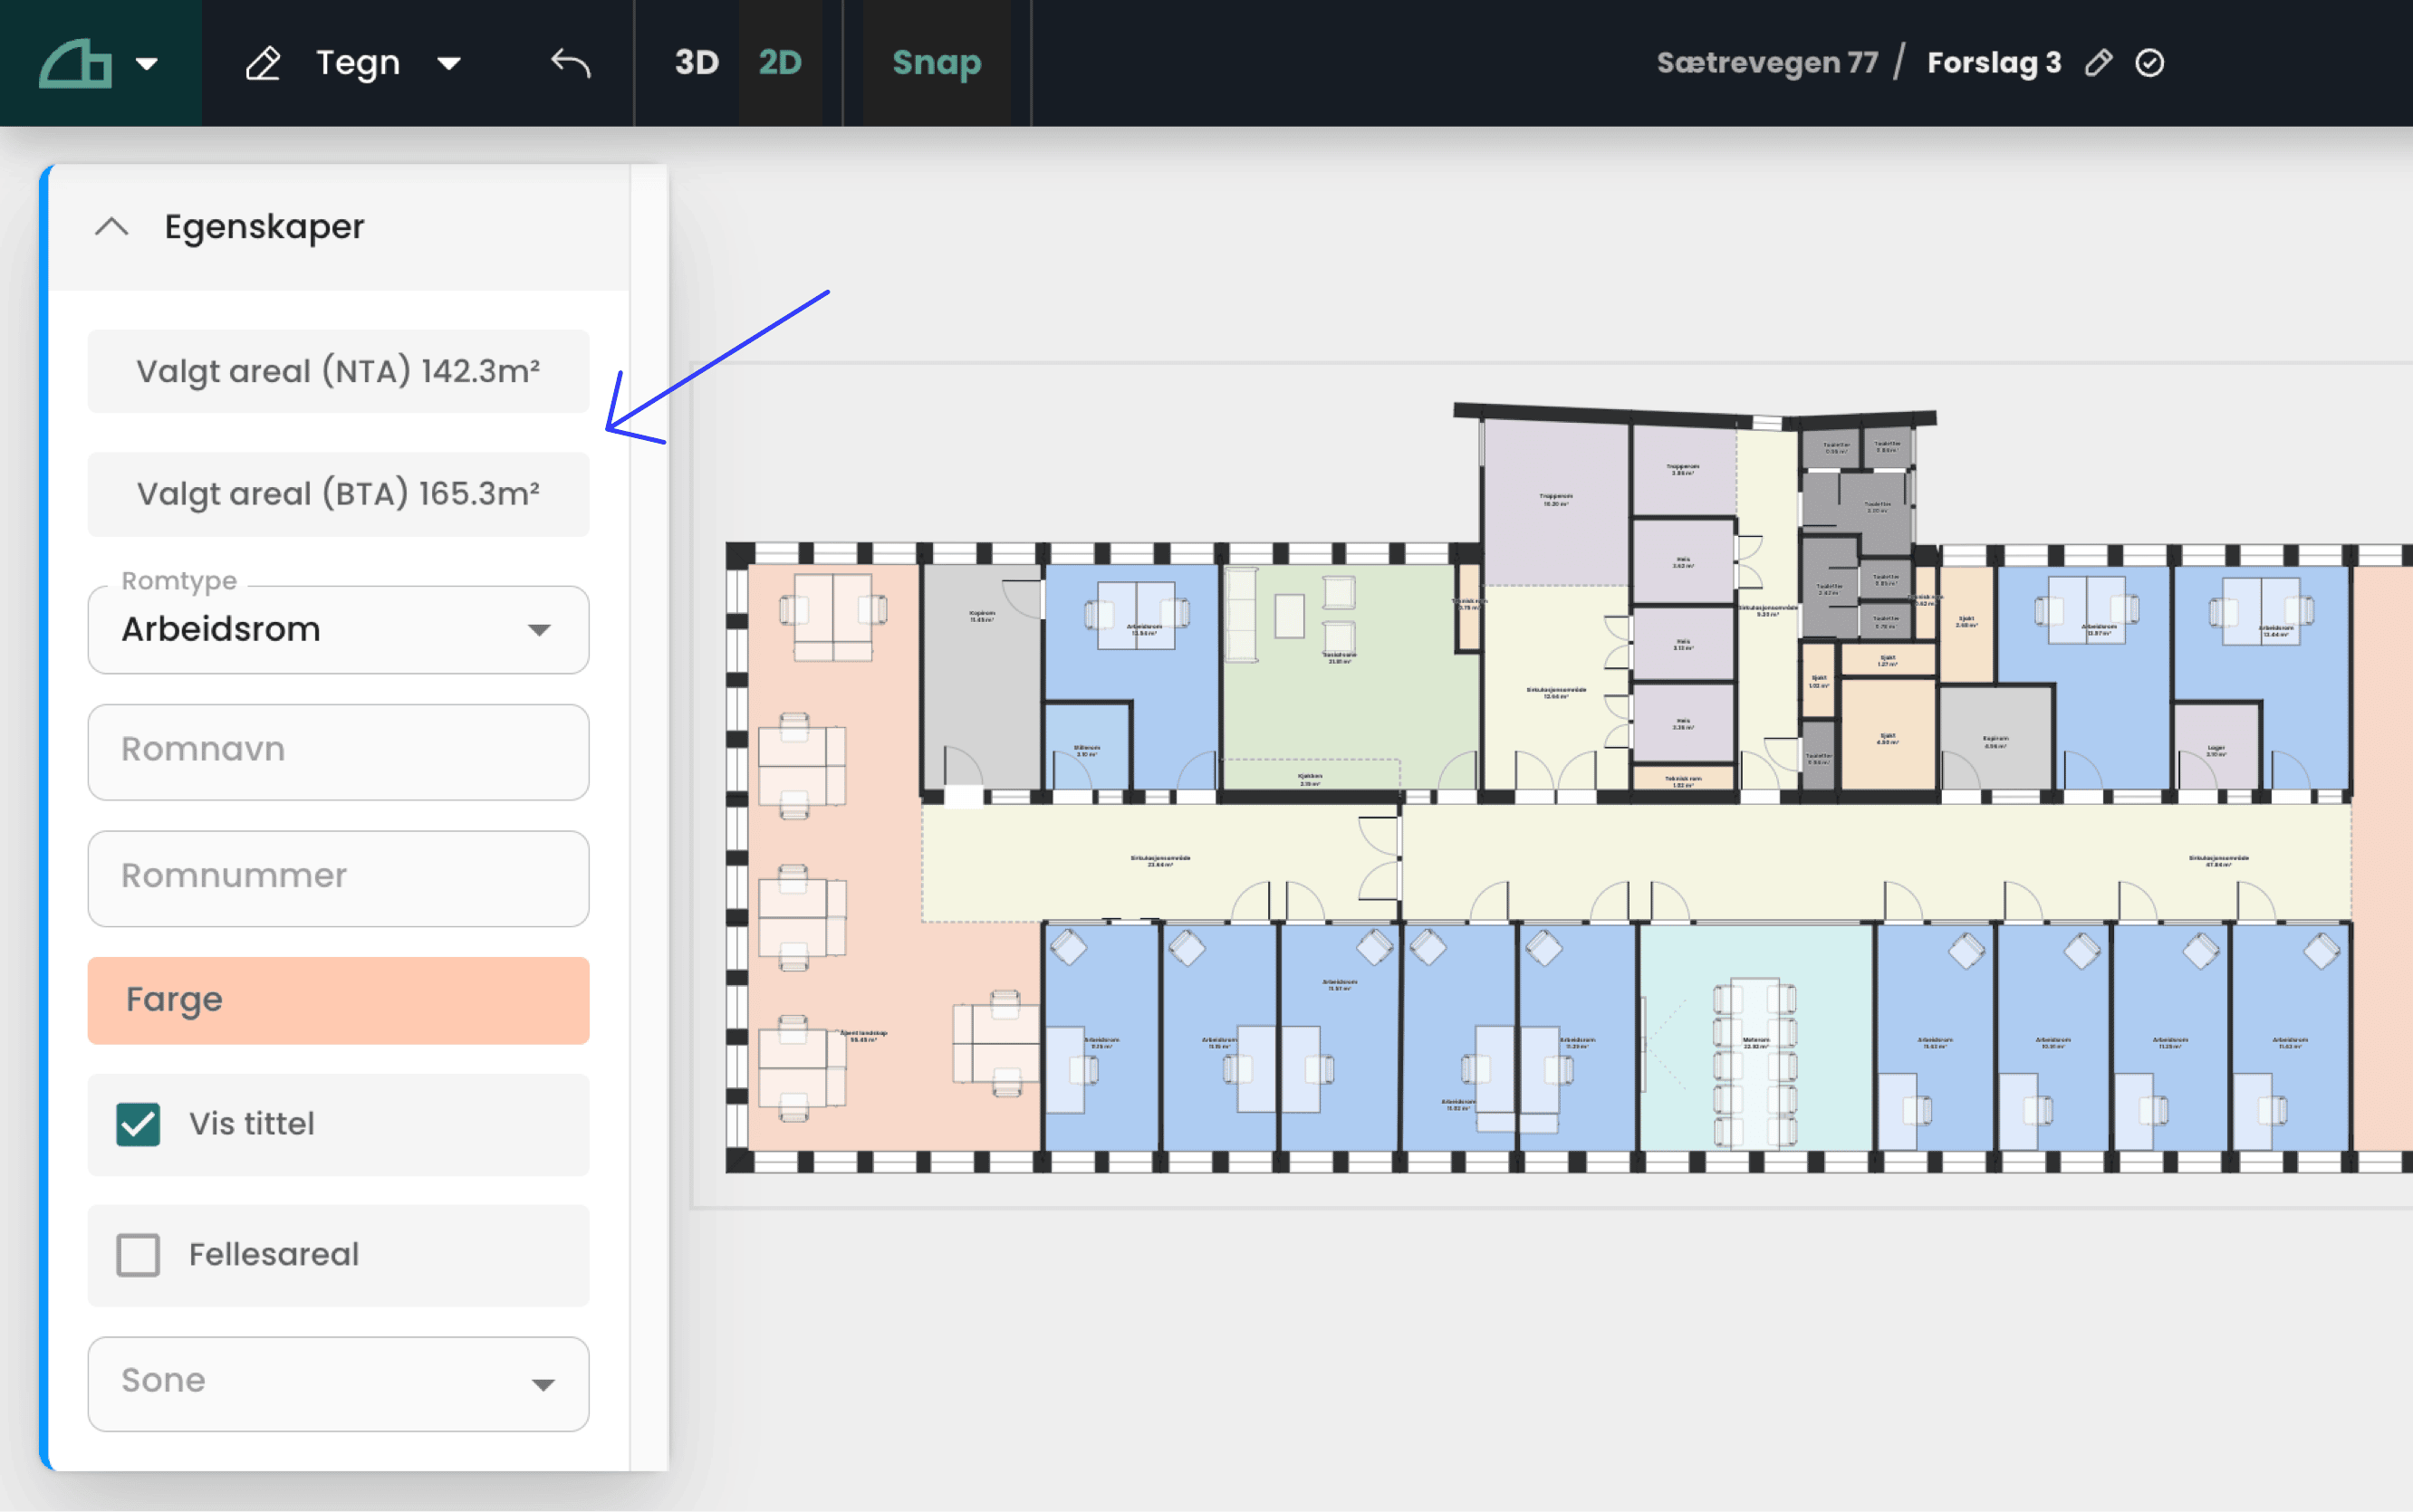Collapse the Egenskaper panel chevron
The height and width of the screenshot is (1512, 2413).
[x=112, y=227]
